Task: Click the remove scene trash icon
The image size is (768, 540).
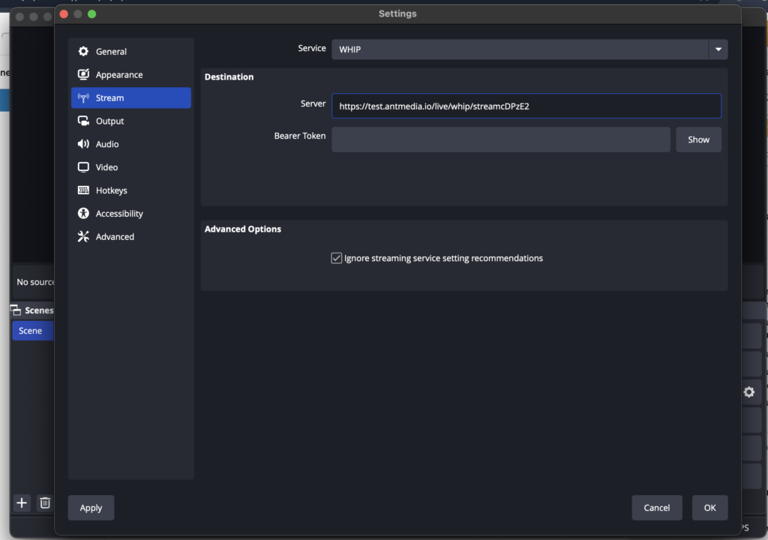Action: click(45, 503)
